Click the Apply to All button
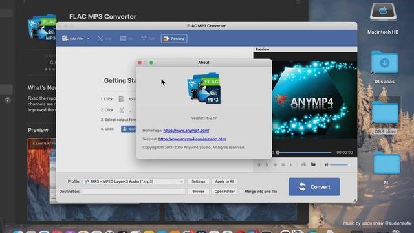This screenshot has height=233, width=414. coord(224,181)
